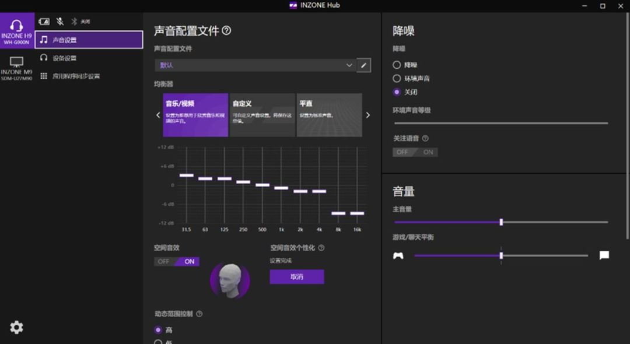Open the 声音设置 sound settings tab
Image resolution: width=630 pixels, height=344 pixels.
[89, 40]
